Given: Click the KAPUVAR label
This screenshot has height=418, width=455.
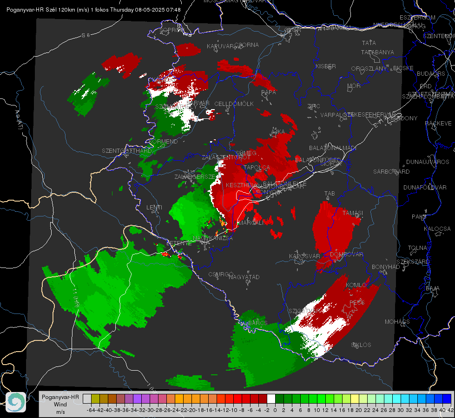Looking at the screenshot, I should (x=221, y=46).
